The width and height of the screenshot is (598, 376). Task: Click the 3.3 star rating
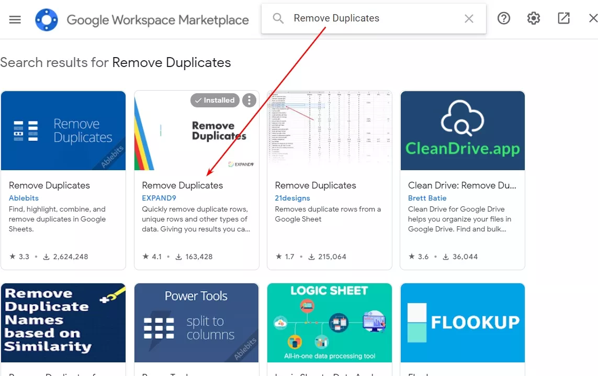(19, 257)
